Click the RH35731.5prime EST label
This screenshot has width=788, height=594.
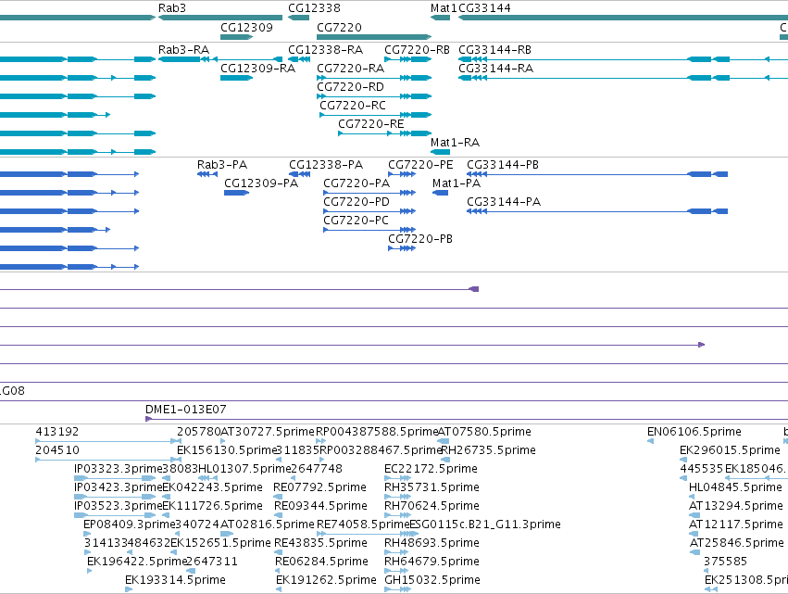(432, 487)
